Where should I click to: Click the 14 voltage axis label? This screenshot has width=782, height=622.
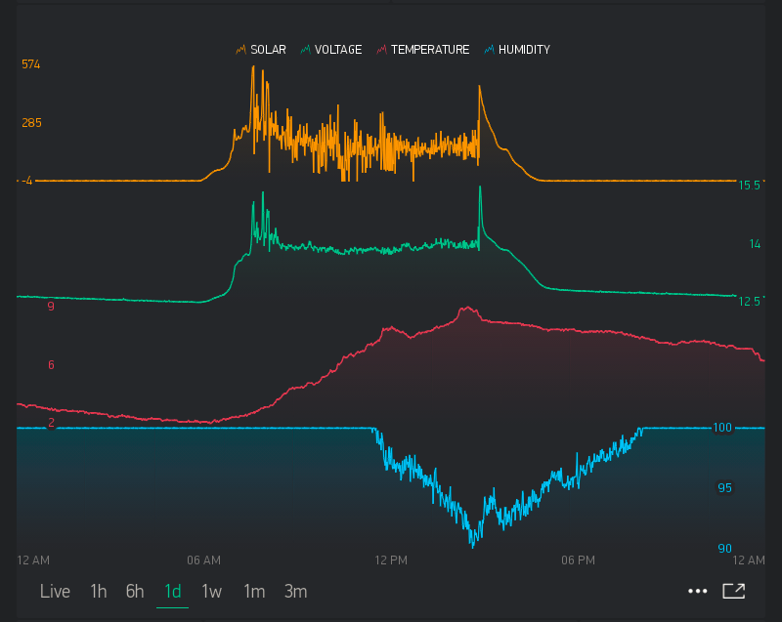coord(755,243)
